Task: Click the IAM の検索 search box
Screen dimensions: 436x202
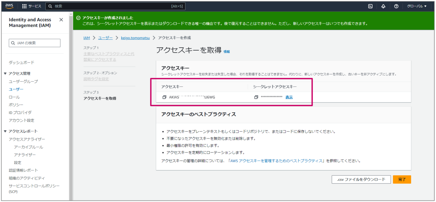Action: pyautogui.click(x=35, y=43)
